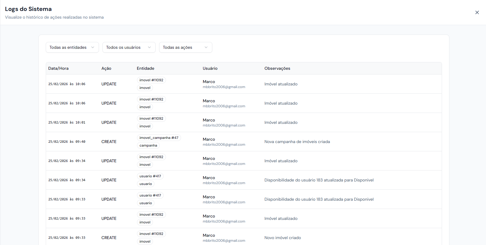486x245 pixels.
Task: Click the CREATE action in the 09:40 row
Action: coord(109,142)
